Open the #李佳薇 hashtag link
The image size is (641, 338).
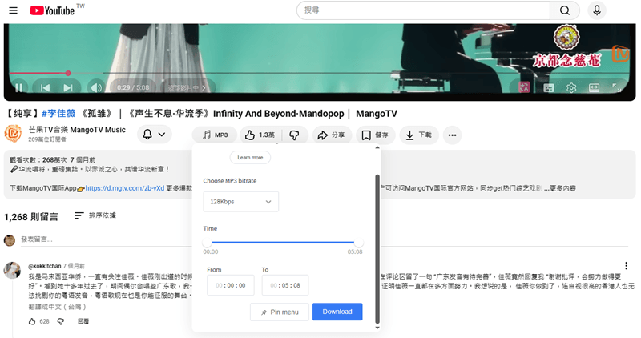(x=58, y=113)
